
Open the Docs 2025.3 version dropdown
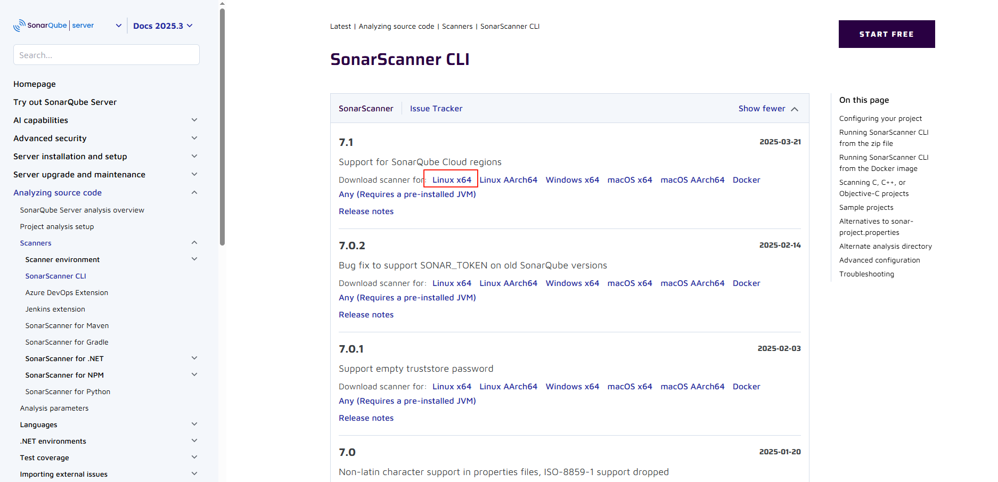tap(163, 26)
